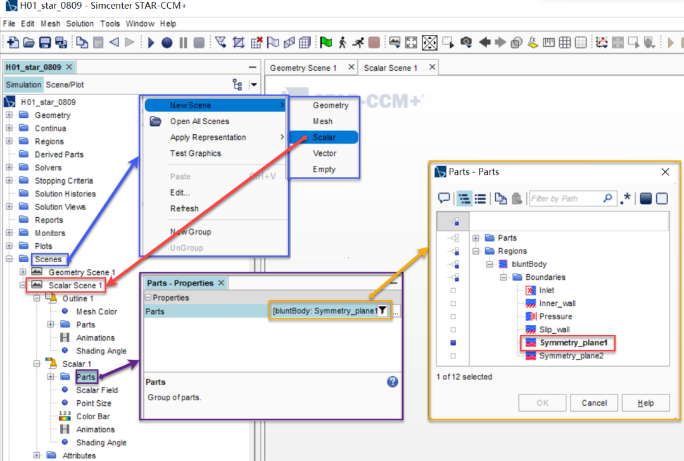Open the help question-mark in Parts Properties

pyautogui.click(x=393, y=382)
